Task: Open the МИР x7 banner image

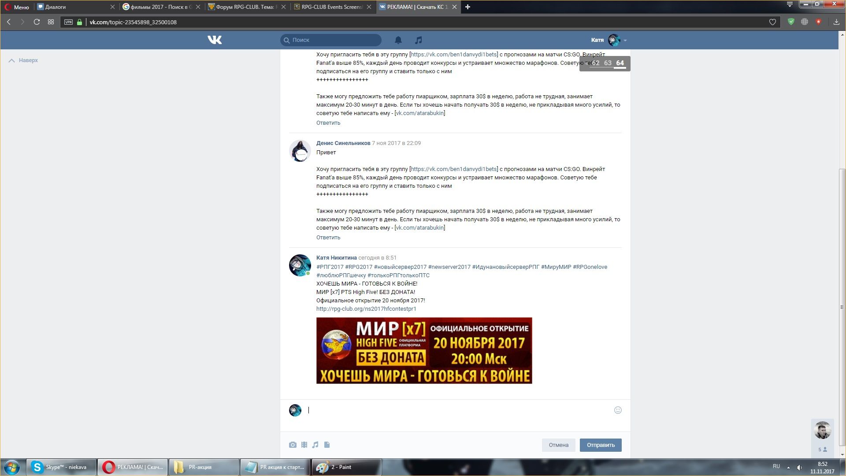Action: coord(424,350)
